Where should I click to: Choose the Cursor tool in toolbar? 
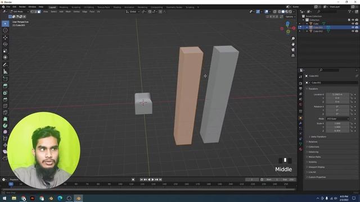point(5,30)
